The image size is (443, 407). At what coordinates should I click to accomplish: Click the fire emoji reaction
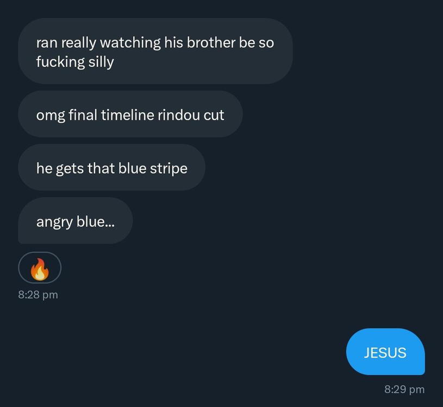tap(40, 269)
